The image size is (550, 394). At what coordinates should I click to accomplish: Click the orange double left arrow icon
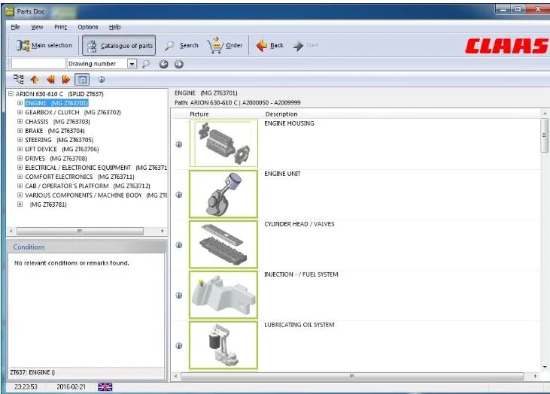50,79
